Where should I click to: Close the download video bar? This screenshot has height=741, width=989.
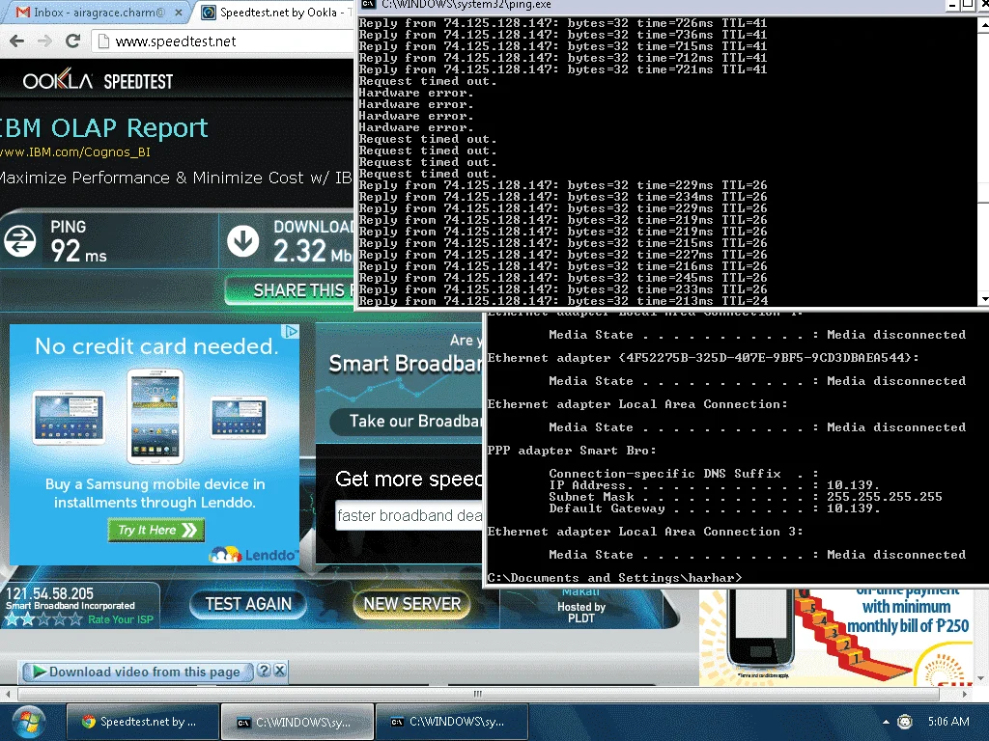pyautogui.click(x=279, y=671)
